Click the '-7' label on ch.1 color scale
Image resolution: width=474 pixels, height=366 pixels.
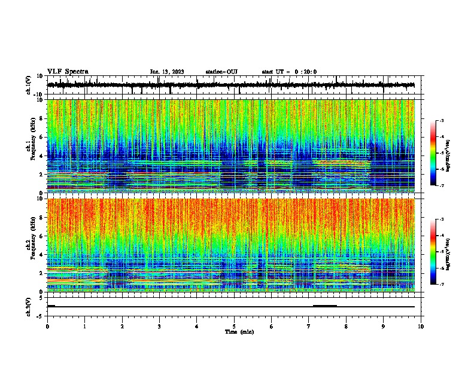tap(441, 185)
